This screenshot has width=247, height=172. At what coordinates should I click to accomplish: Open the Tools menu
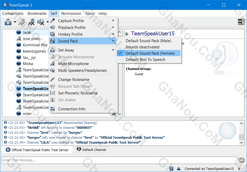coord(90,14)
